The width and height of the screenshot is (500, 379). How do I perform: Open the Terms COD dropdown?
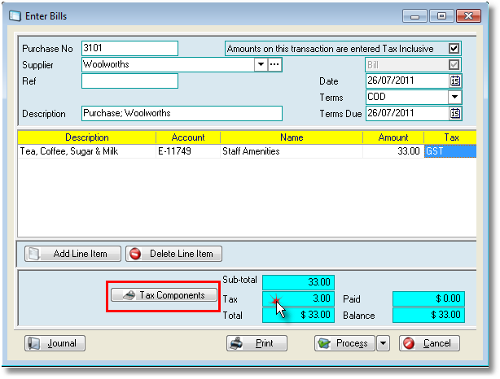pos(454,97)
